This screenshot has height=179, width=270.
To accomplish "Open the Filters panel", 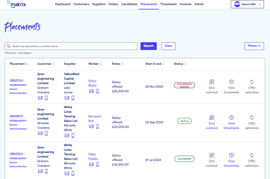I will pyautogui.click(x=254, y=46).
